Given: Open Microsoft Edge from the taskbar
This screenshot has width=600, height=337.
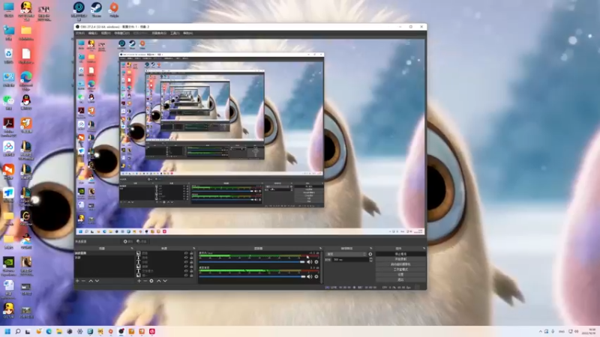Looking at the screenshot, I should 49,331.
